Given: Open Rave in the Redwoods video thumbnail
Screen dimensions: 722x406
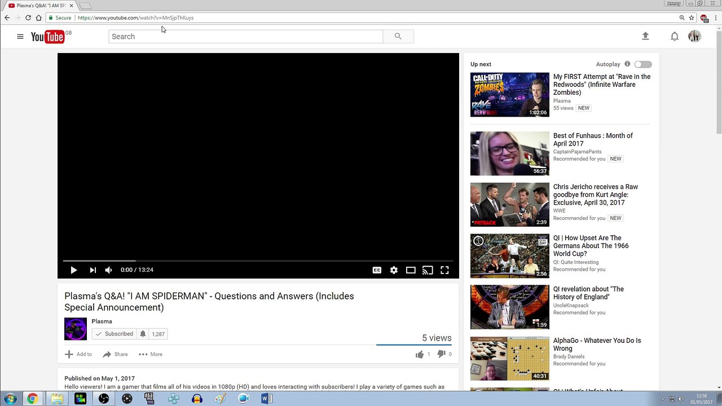Looking at the screenshot, I should click(x=509, y=95).
